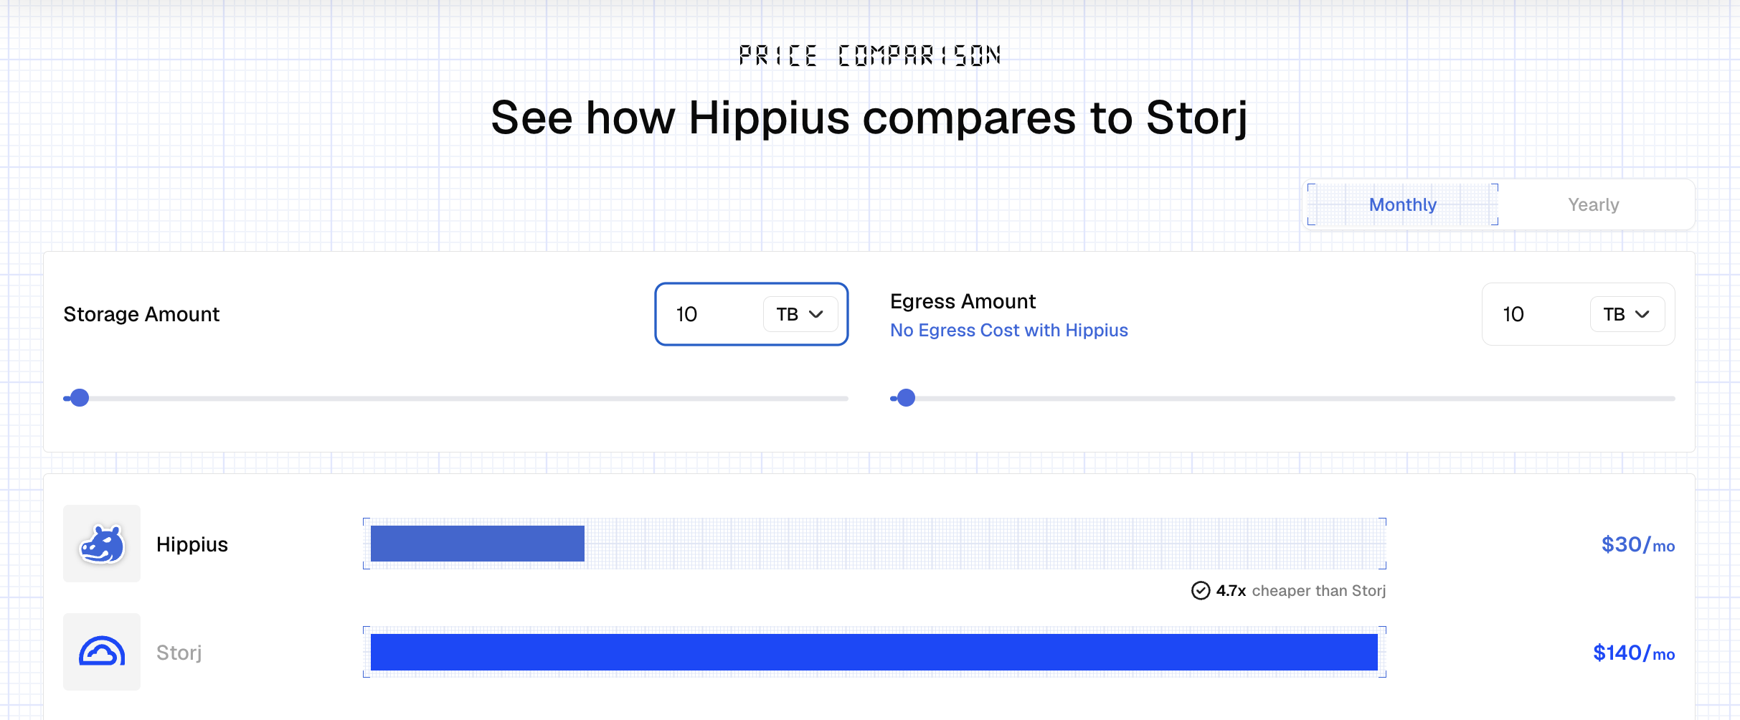Click the Egress Amount slider handle
The width and height of the screenshot is (1740, 720).
pyautogui.click(x=907, y=398)
